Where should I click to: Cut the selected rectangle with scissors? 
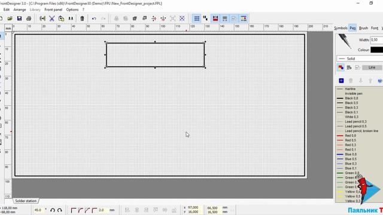52,19
